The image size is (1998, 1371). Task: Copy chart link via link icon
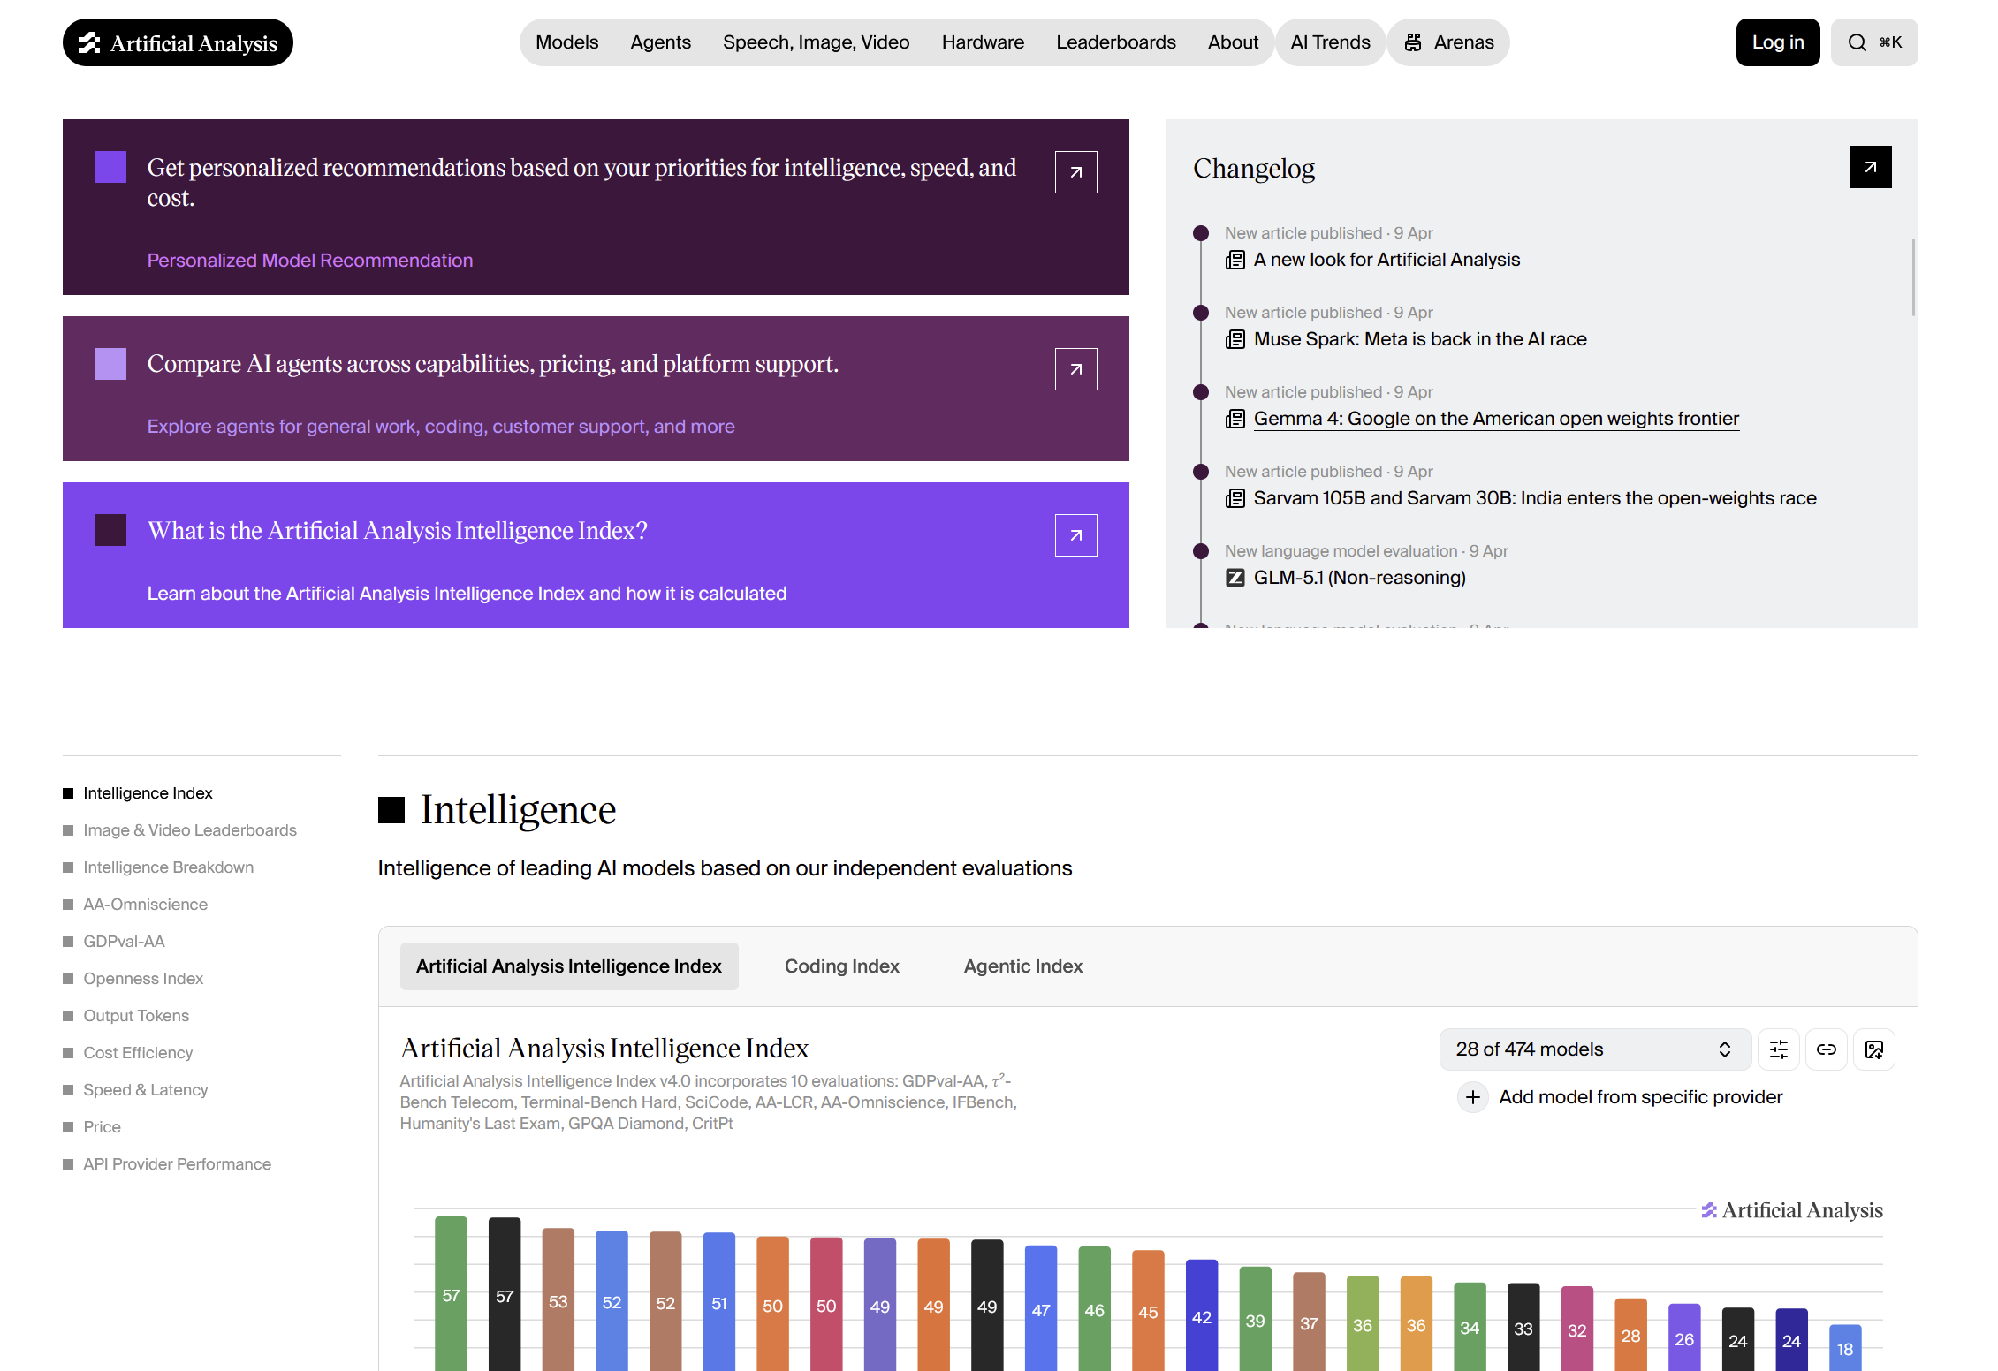pyautogui.click(x=1826, y=1049)
